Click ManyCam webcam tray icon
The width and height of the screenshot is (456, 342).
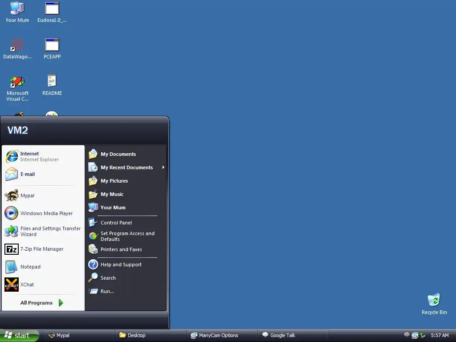click(415, 335)
